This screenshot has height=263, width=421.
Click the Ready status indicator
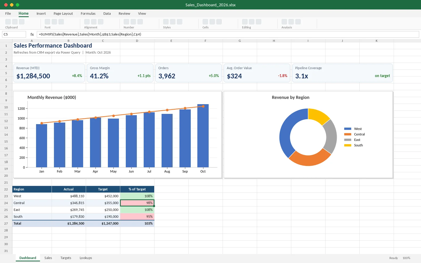pyautogui.click(x=393, y=258)
